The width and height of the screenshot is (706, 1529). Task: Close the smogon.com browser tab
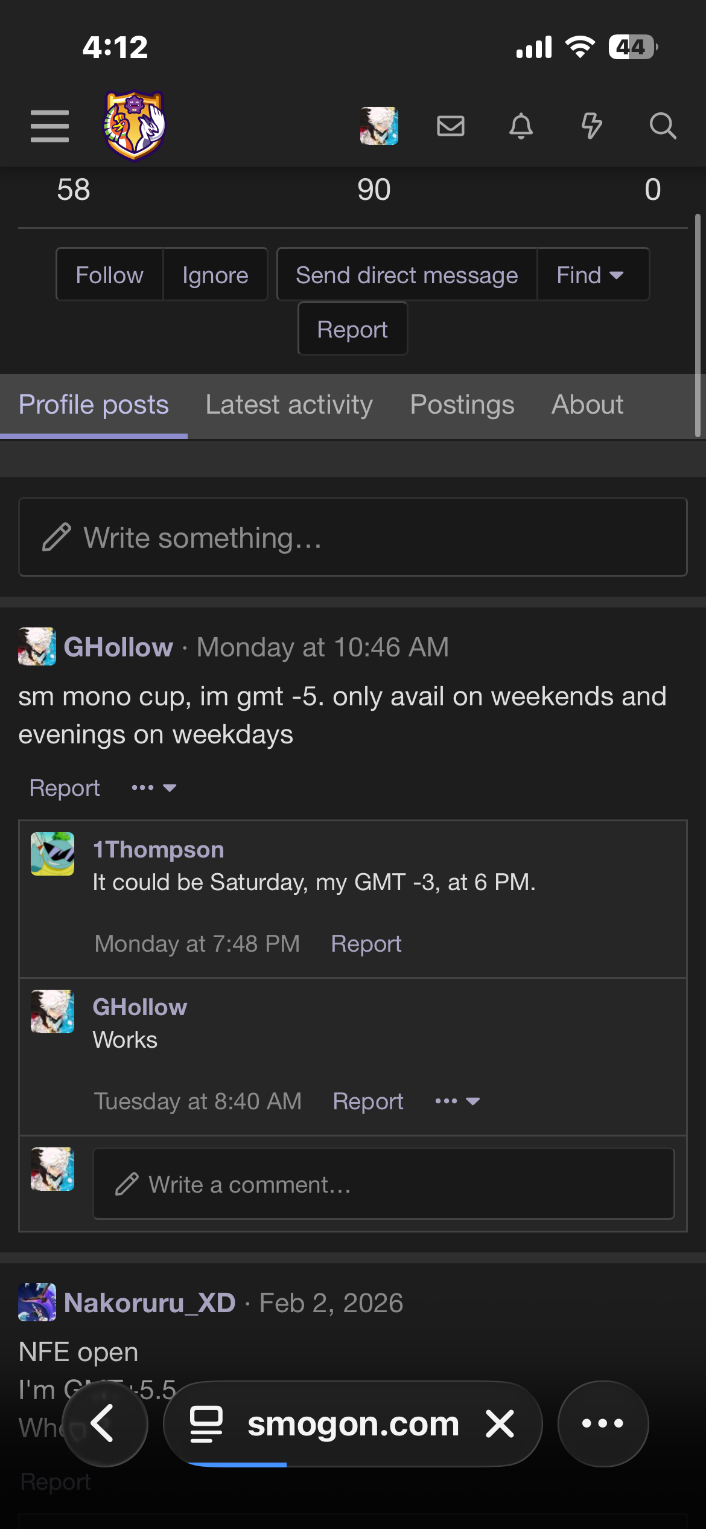pyautogui.click(x=500, y=1423)
